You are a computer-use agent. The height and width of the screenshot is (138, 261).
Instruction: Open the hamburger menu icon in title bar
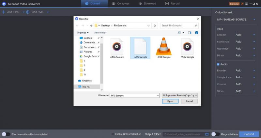pyautogui.click(x=247, y=4)
